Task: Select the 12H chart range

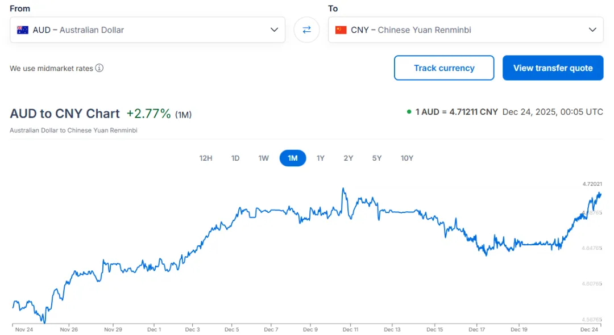Action: (x=206, y=158)
